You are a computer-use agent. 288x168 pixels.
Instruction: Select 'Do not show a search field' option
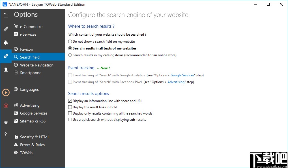click(70, 42)
